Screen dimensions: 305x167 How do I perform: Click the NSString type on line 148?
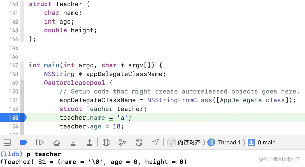pos(59,74)
